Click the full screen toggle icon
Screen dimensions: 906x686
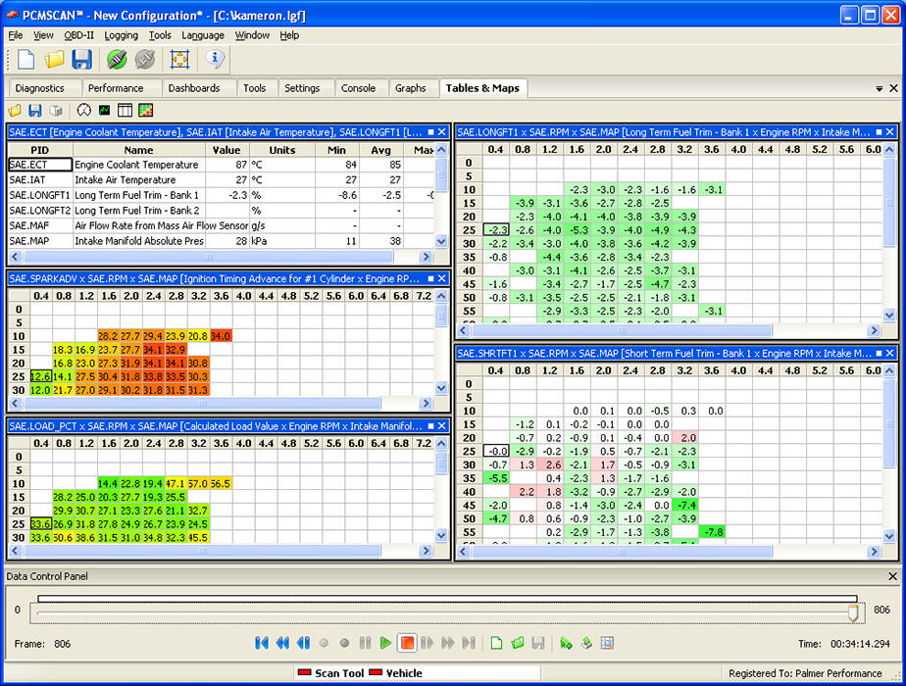179,59
